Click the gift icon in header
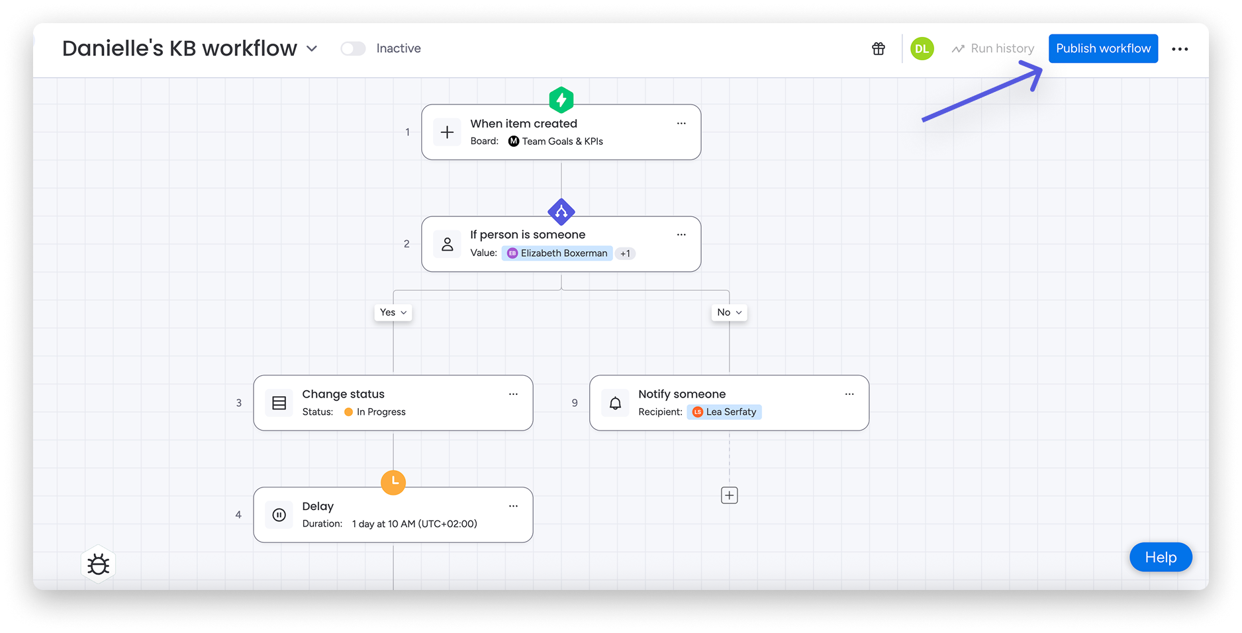This screenshot has height=633, width=1242. 879,48
